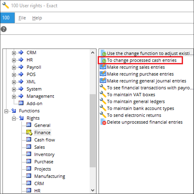Image resolution: width=194 pixels, height=194 pixels.
Task: Click the Cash flow table icon
Action: pyautogui.click(x=29, y=140)
